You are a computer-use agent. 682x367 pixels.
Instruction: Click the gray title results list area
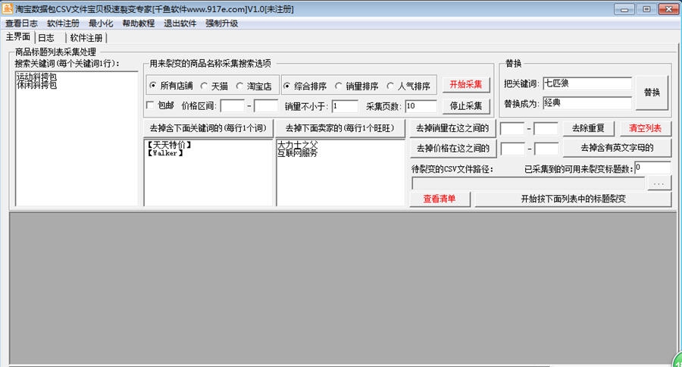point(341,287)
